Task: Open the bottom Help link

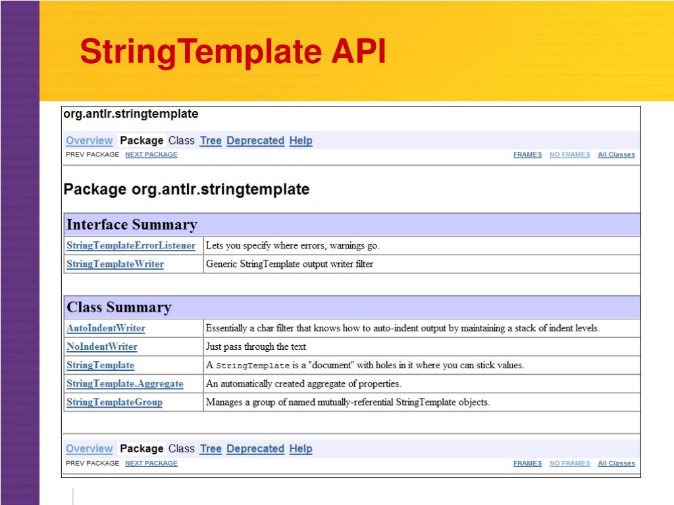Action: 300,448
